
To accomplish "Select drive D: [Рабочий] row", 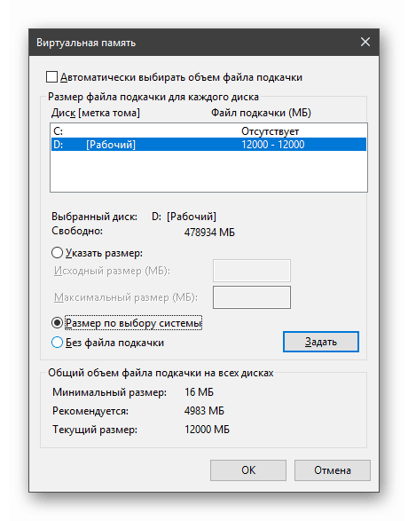I will point(208,145).
